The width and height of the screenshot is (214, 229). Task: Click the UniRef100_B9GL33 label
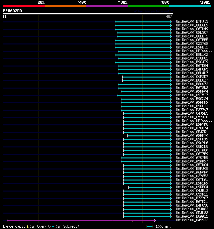click(192, 106)
